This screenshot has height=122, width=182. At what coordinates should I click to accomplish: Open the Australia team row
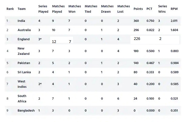tap(93, 30)
